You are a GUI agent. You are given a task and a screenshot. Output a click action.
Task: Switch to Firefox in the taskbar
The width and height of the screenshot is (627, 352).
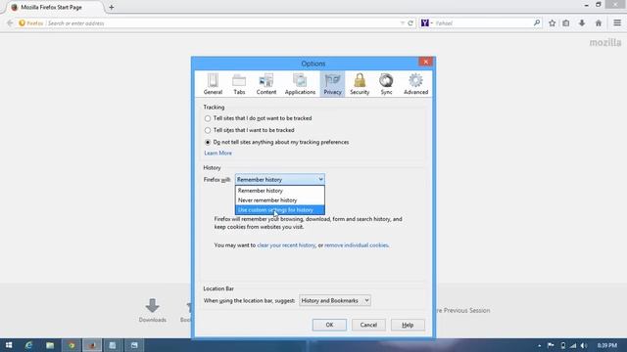coord(92,345)
